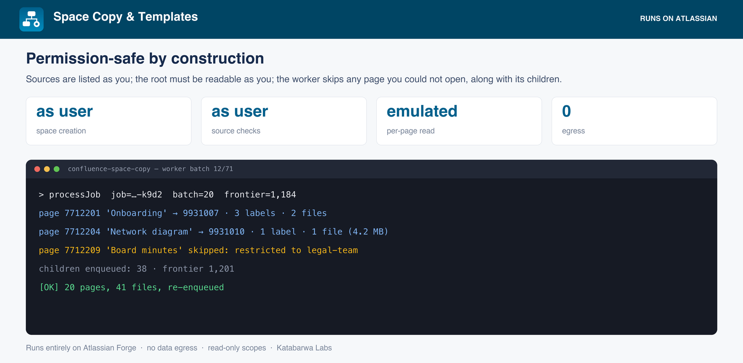Viewport: 743px width, 363px height.
Task: Select the '0 egress' stat card
Action: tap(634, 121)
